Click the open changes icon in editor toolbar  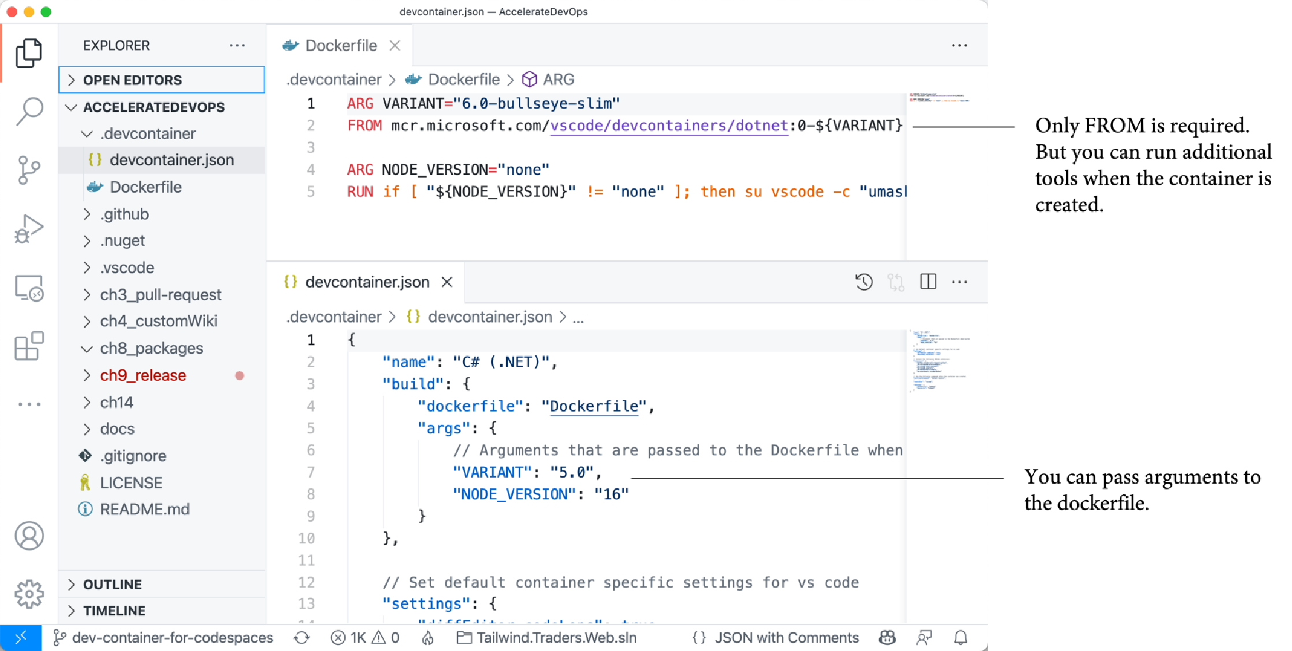(x=896, y=282)
